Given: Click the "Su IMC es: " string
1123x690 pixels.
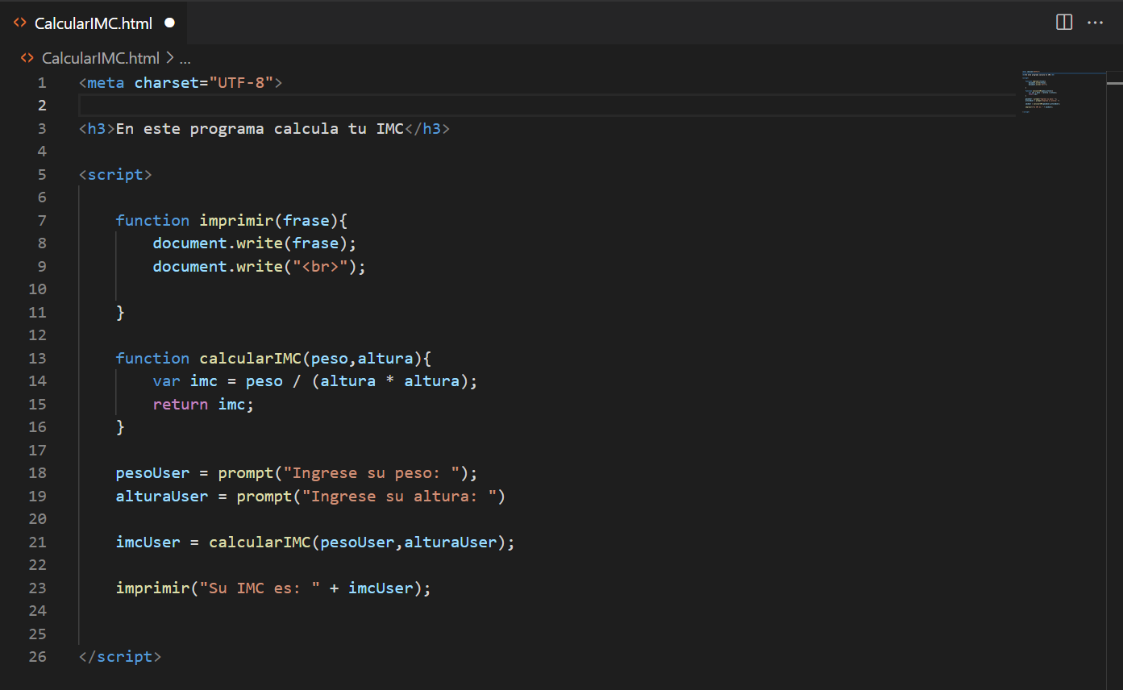Looking at the screenshot, I should 260,588.
